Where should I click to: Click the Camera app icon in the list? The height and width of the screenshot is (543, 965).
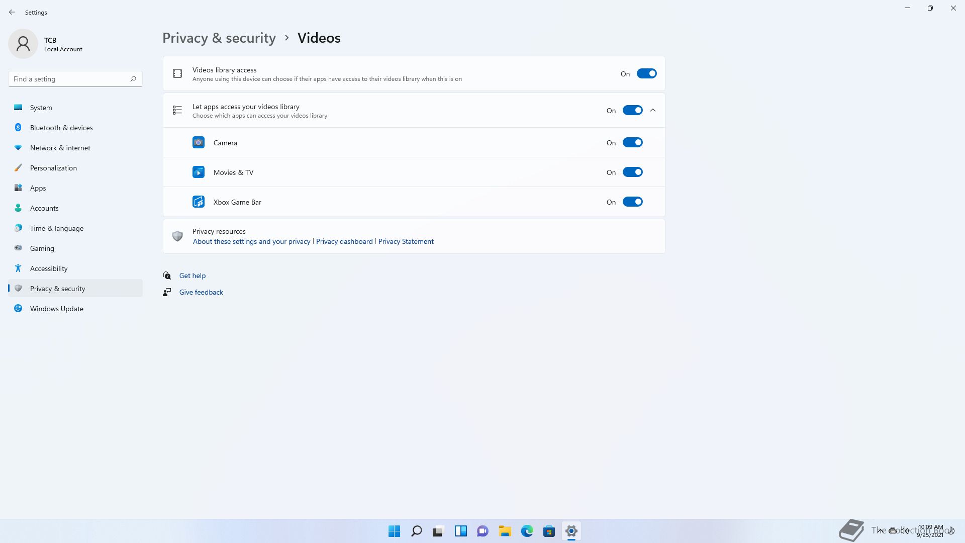tap(199, 143)
